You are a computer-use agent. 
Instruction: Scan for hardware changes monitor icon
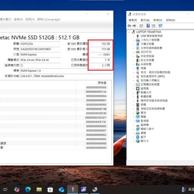160,26
